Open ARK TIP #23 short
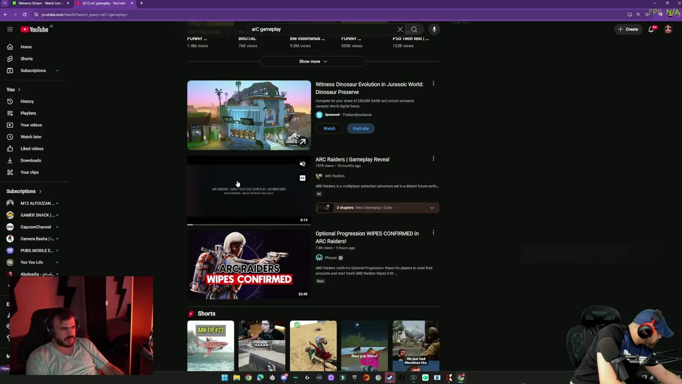The width and height of the screenshot is (682, 384). [x=210, y=346]
